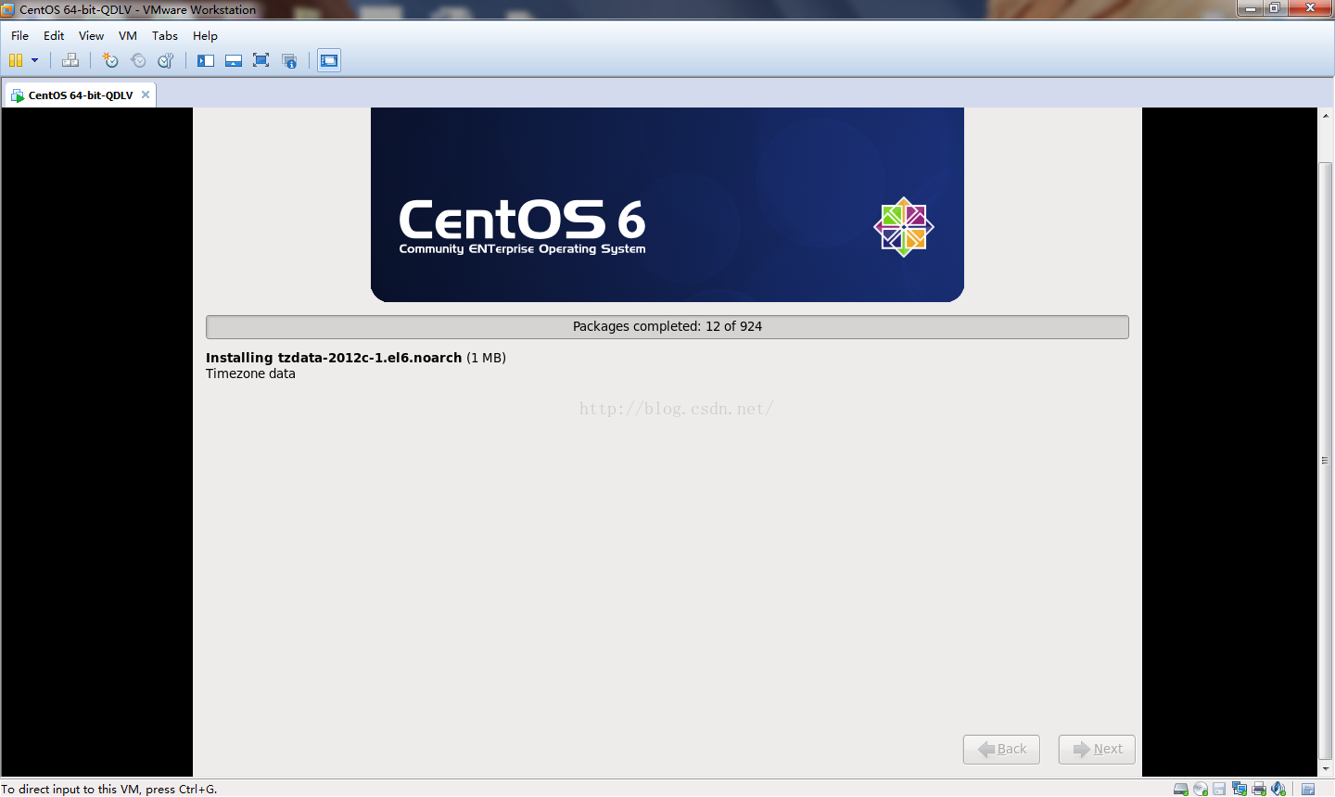Click the 'To direct input to this VM' status text
The image size is (1335, 797).
click(x=109, y=790)
